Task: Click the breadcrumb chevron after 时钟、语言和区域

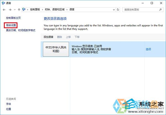Action: (x=67, y=10)
